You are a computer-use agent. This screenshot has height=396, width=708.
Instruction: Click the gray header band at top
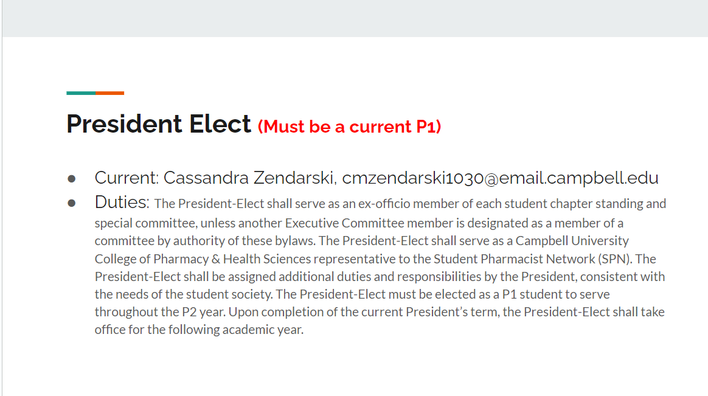pos(355,18)
